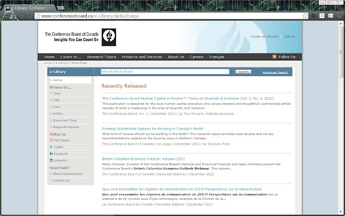Click the browser address bar URL

click(90, 16)
